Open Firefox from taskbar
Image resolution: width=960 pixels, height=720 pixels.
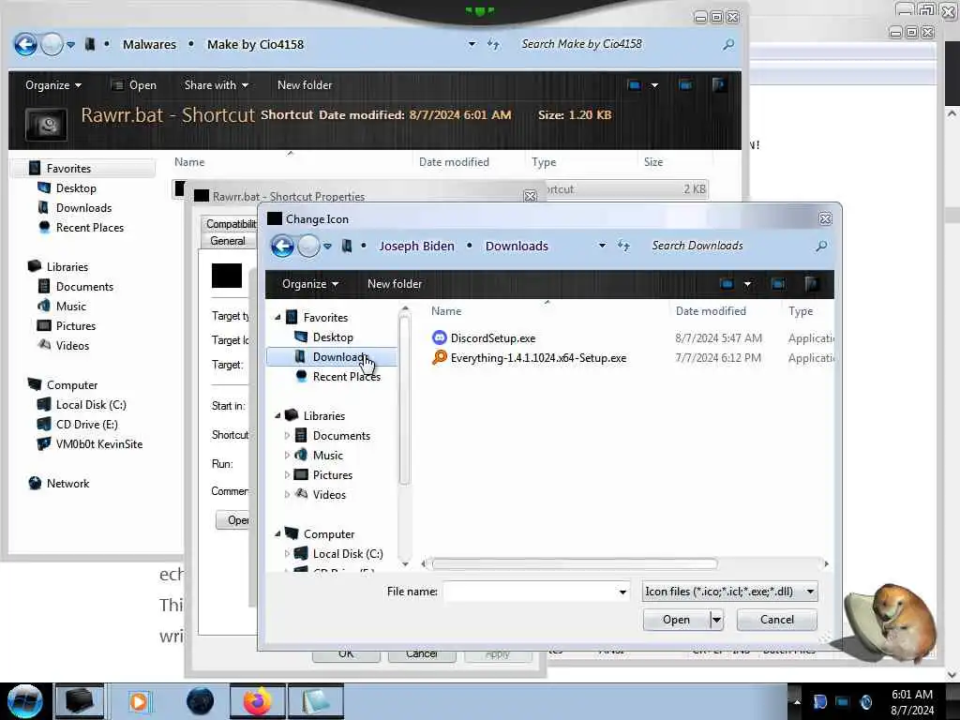[257, 701]
